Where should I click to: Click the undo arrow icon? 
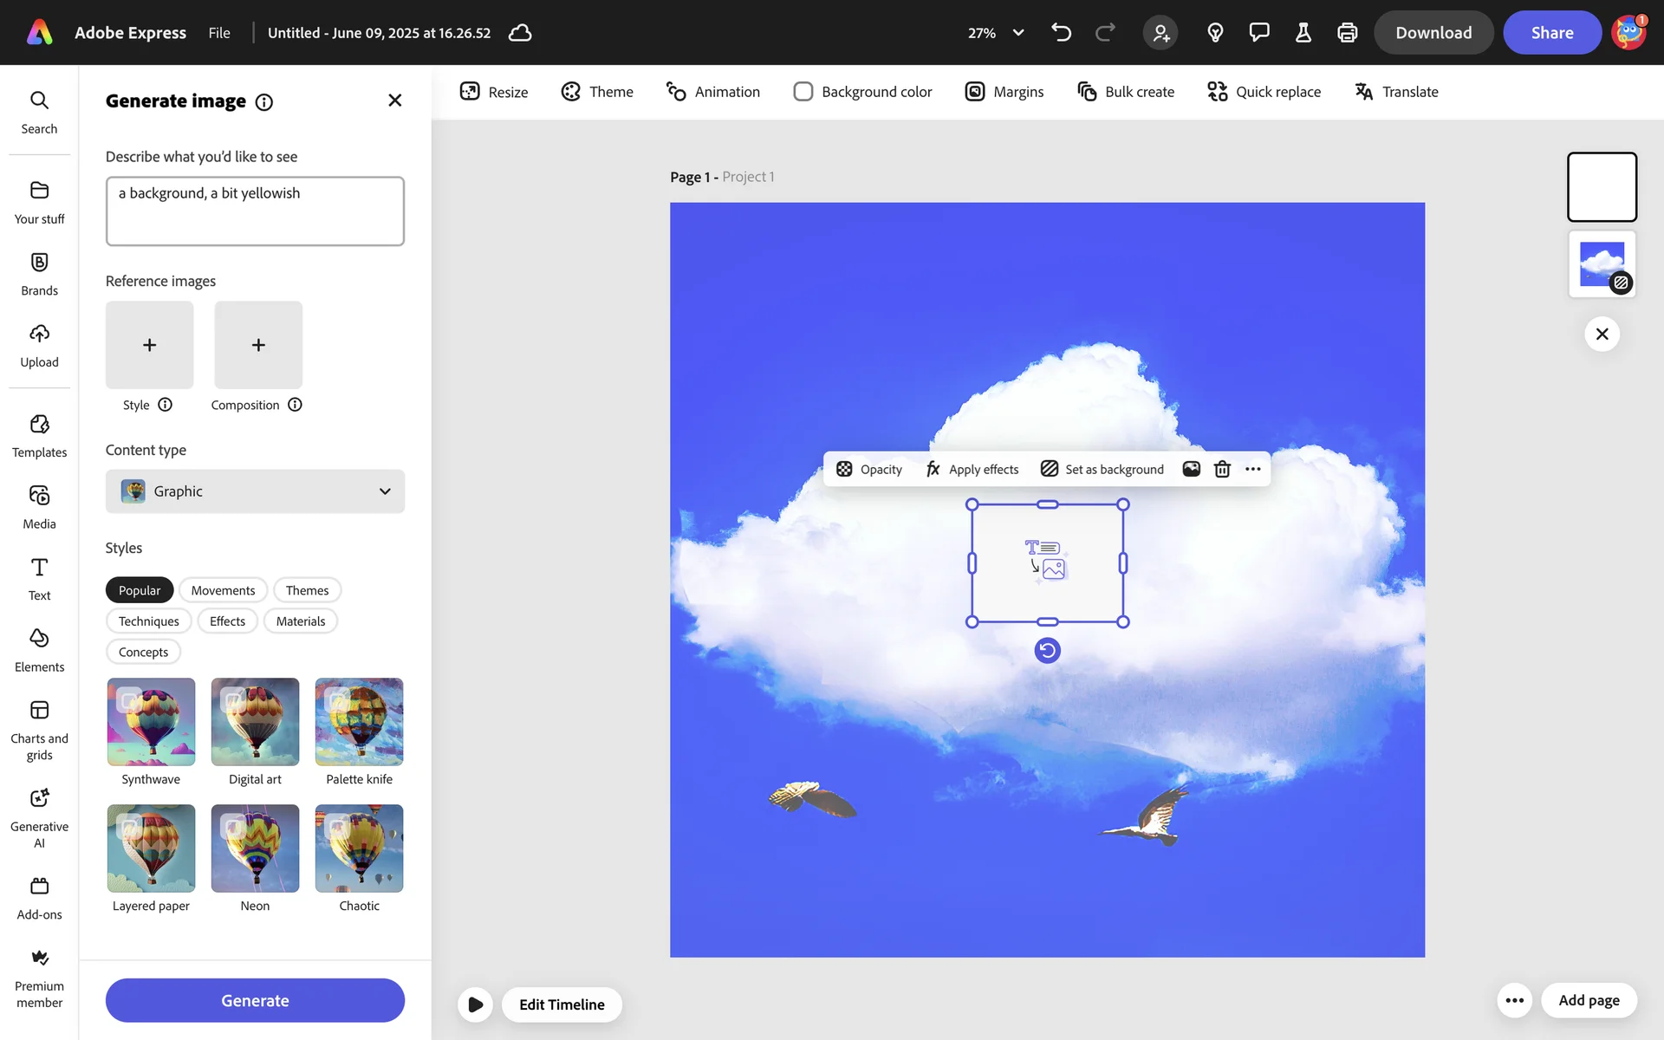(x=1061, y=33)
